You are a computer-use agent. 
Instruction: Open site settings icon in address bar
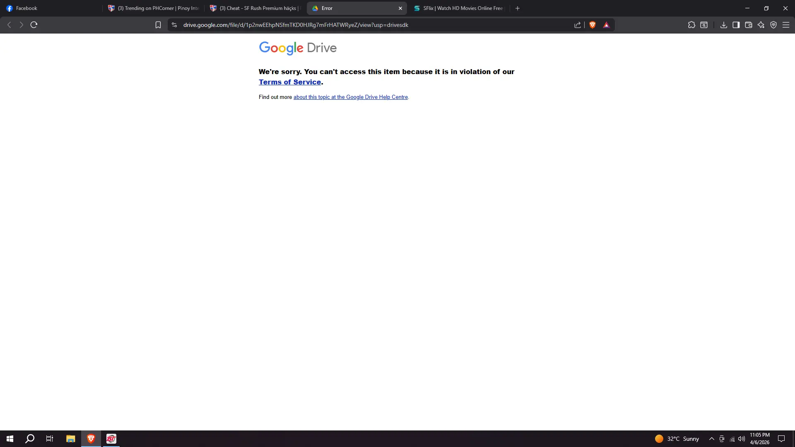click(x=174, y=25)
